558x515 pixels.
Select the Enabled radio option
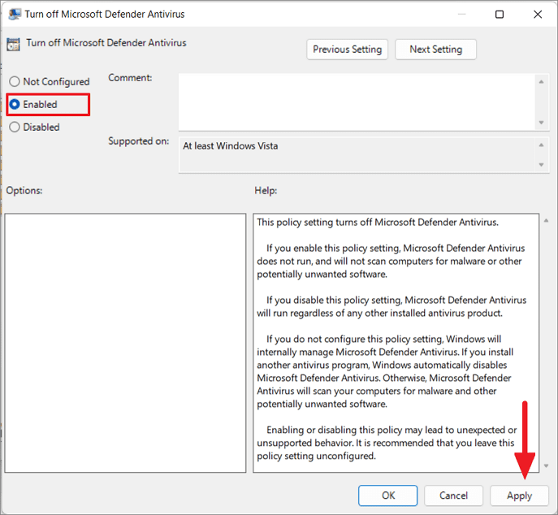tap(33, 104)
